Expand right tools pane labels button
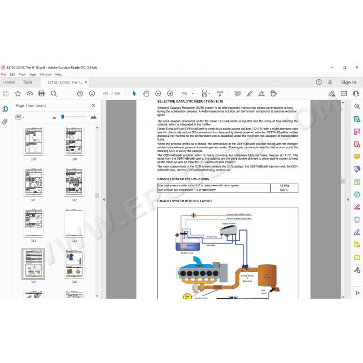Viewport: 363px width, 363px height. 357,293
